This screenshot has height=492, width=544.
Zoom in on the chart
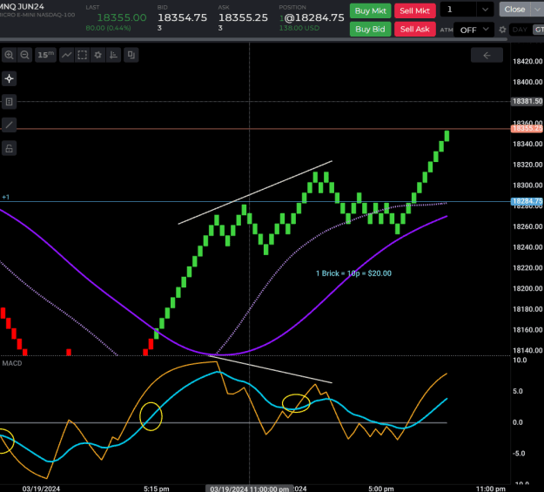10,55
